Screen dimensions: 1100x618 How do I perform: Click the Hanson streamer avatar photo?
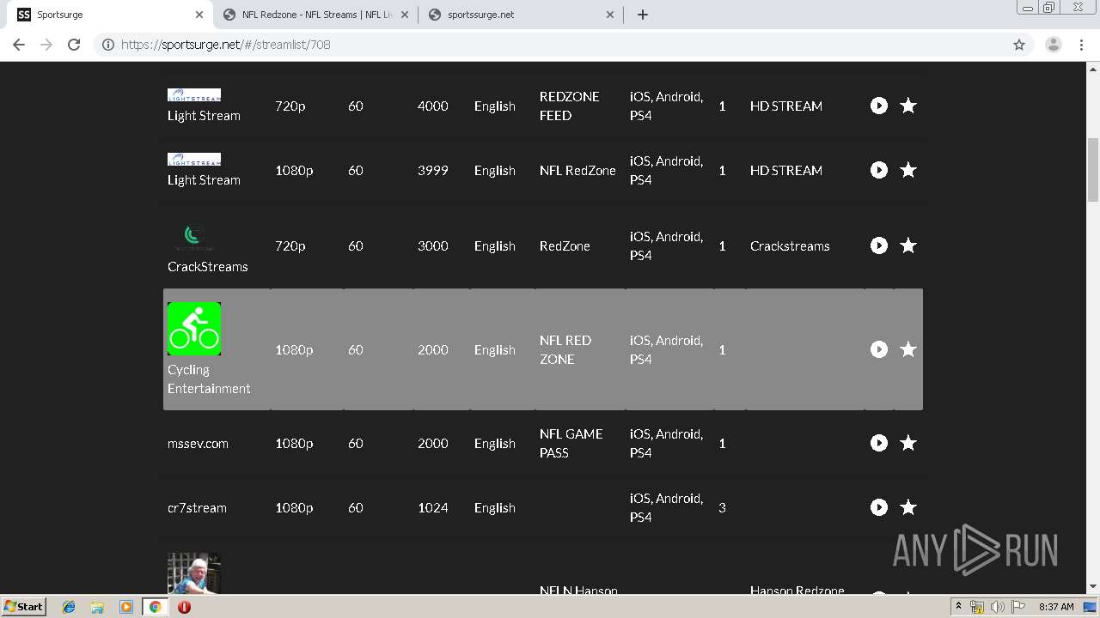point(194,573)
